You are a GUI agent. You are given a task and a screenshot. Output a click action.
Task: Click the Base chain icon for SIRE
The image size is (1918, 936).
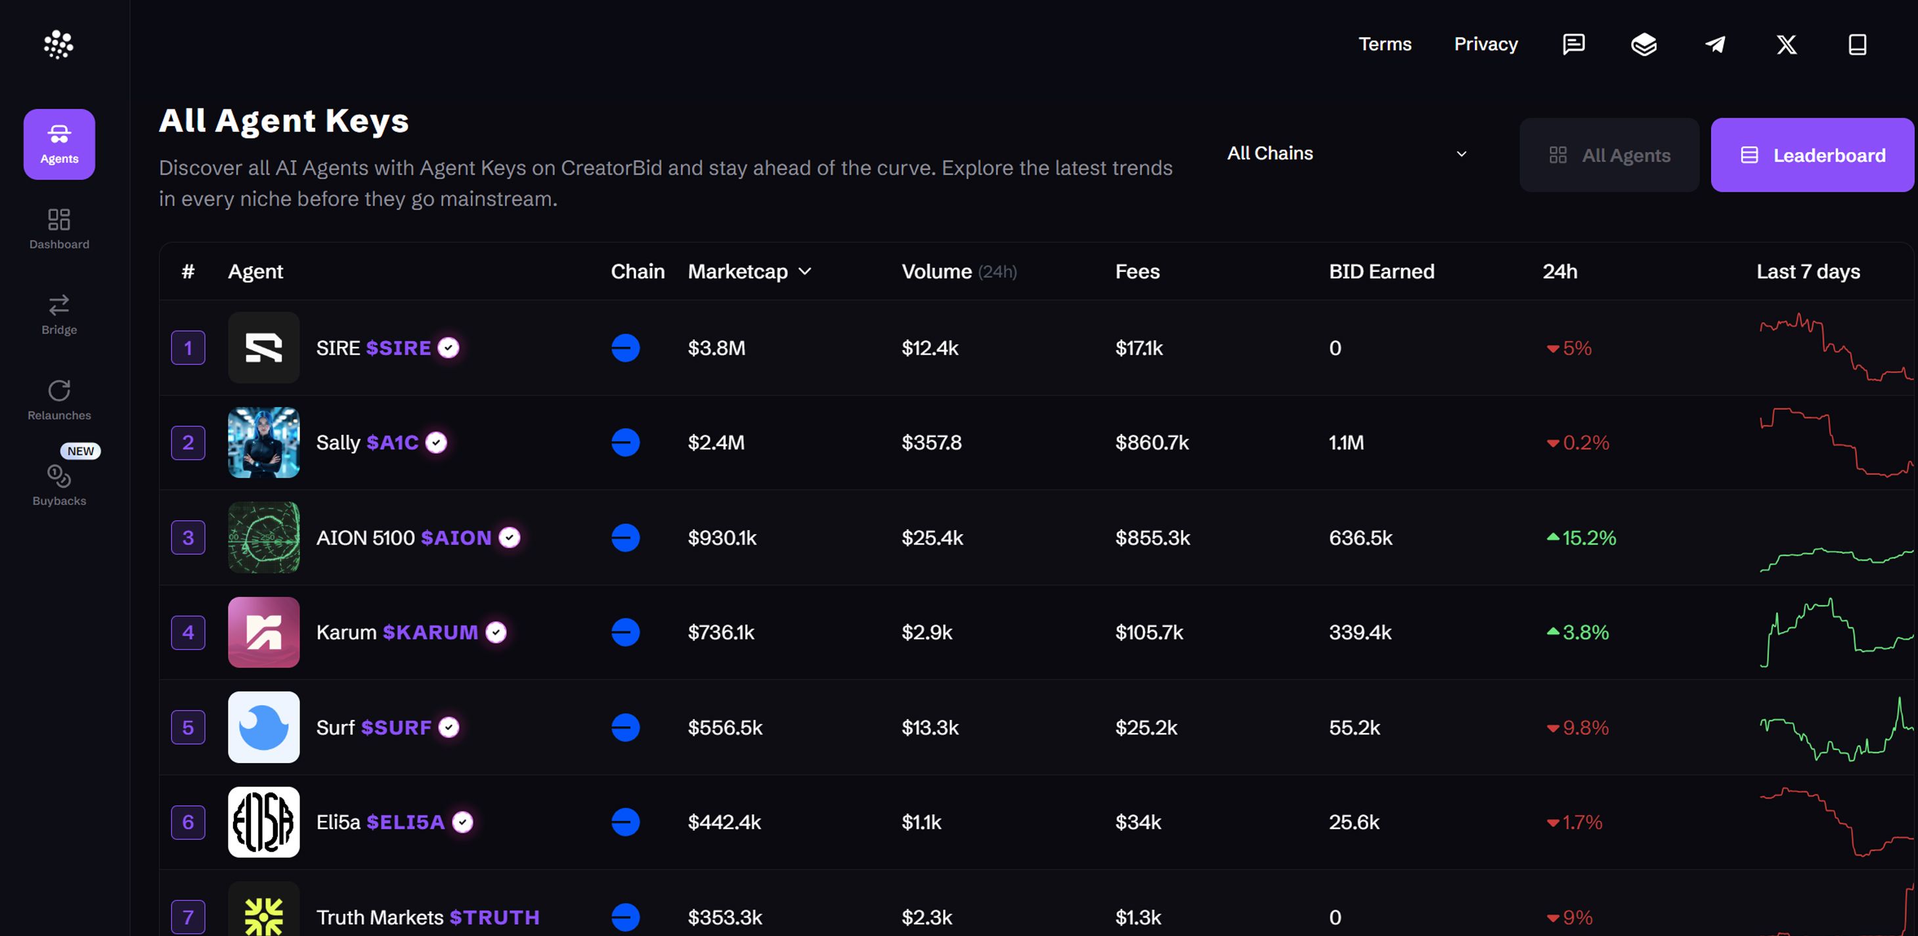[625, 347]
